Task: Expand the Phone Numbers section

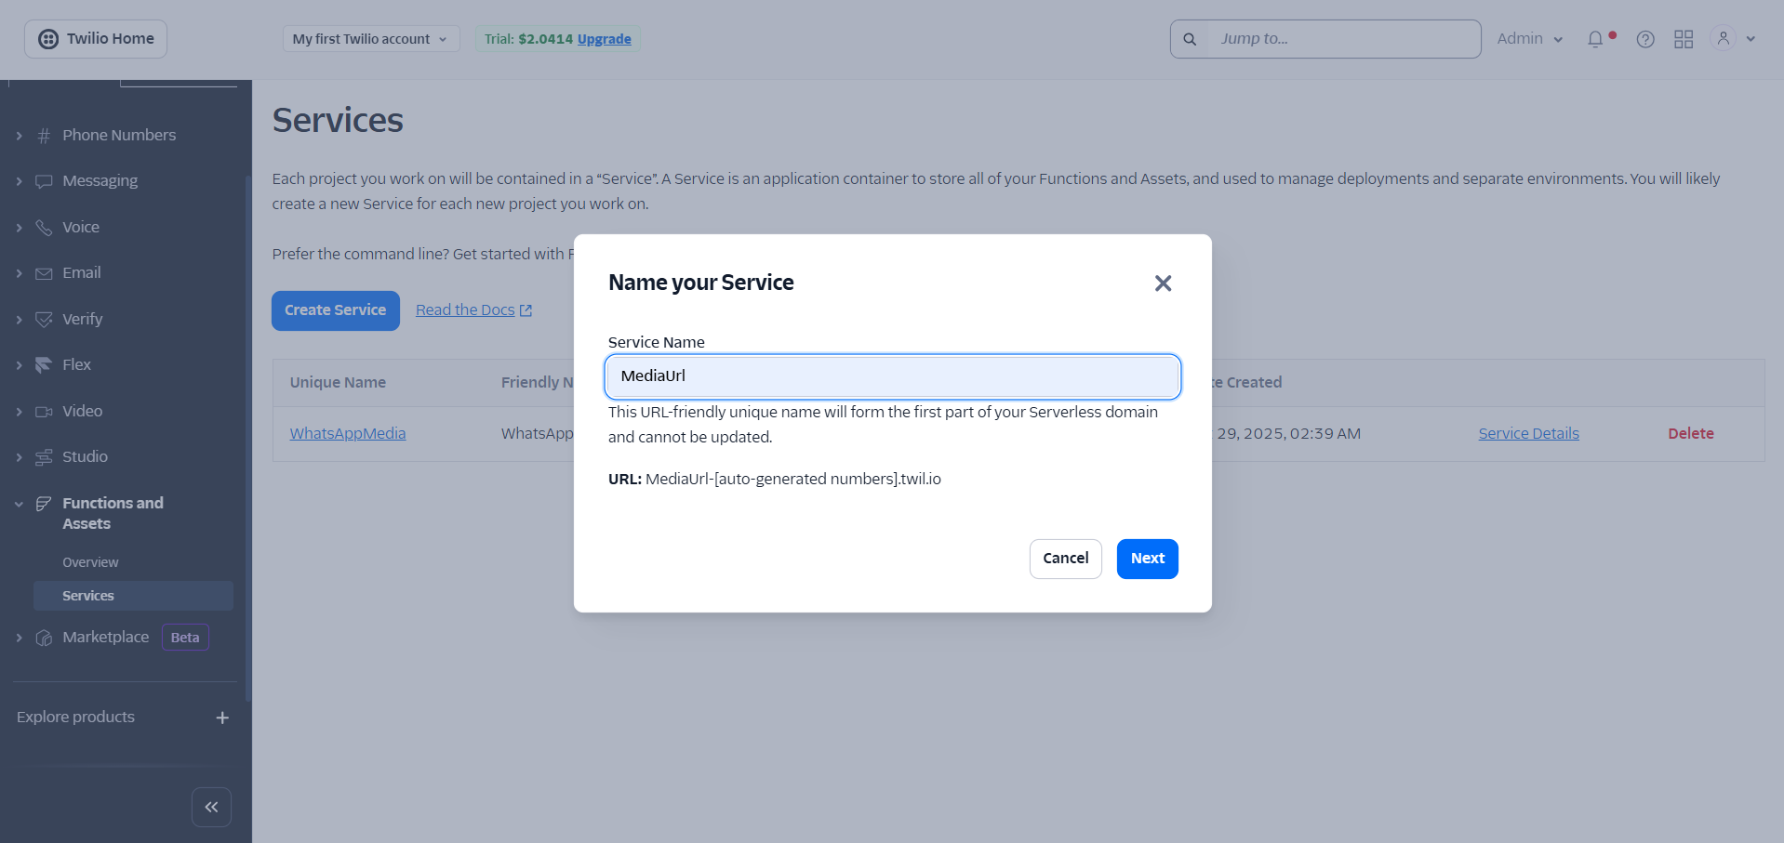Action: tap(20, 136)
